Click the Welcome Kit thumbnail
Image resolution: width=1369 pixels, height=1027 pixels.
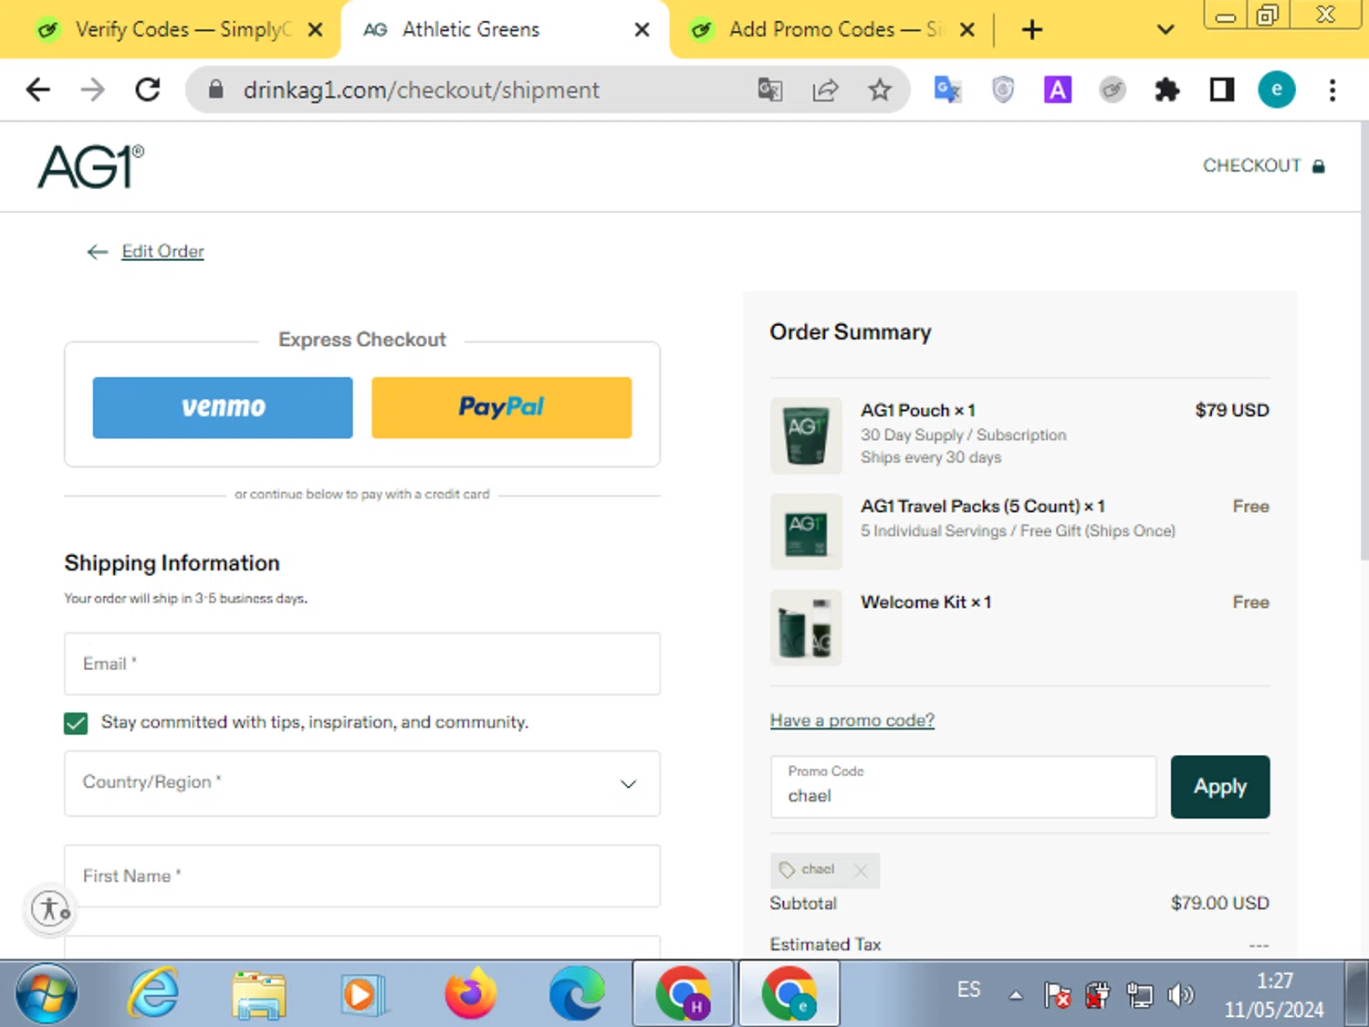pyautogui.click(x=806, y=627)
